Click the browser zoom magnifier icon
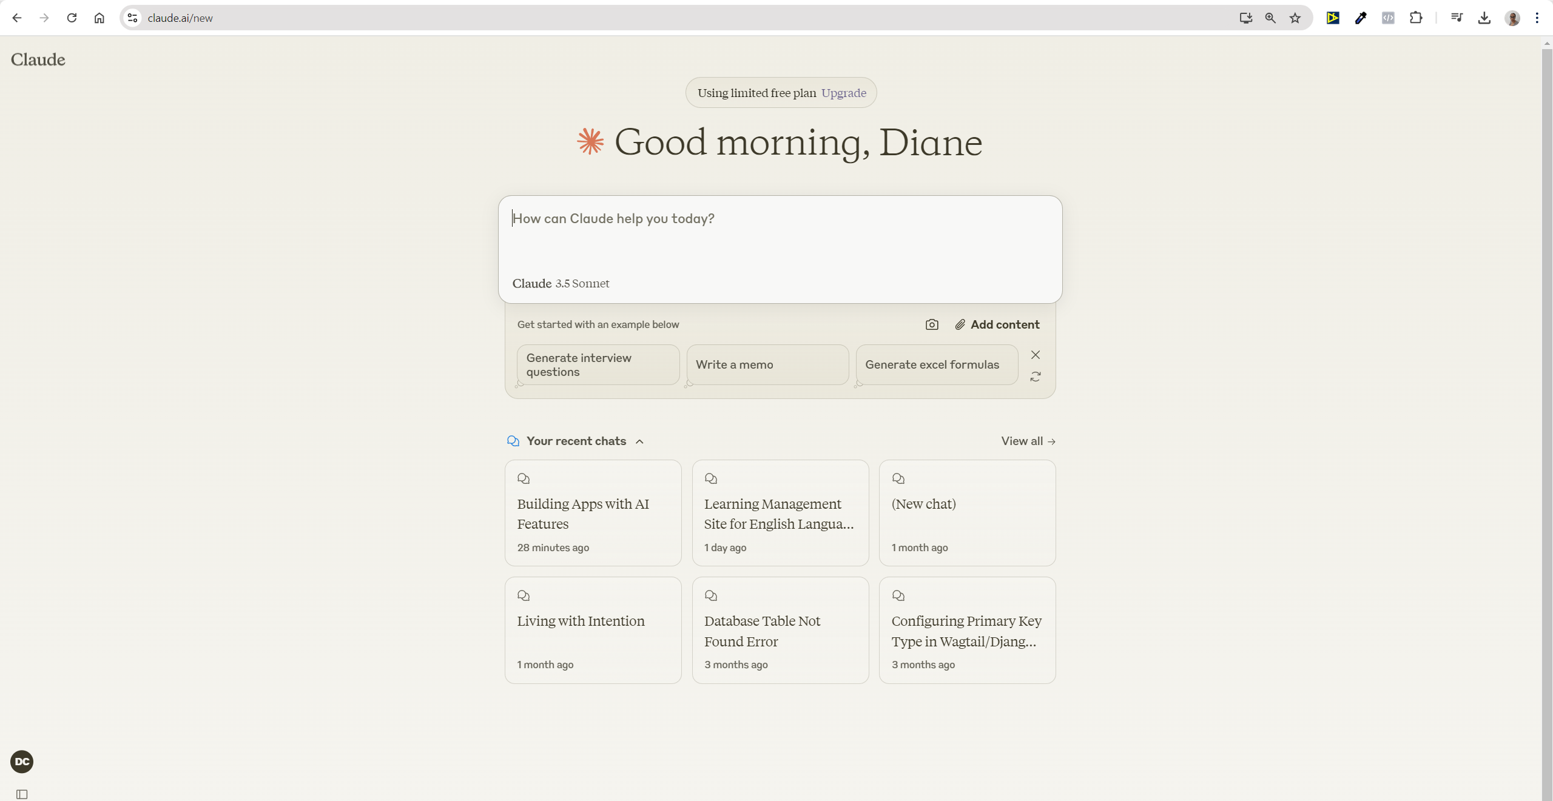This screenshot has height=801, width=1553. 1270,18
